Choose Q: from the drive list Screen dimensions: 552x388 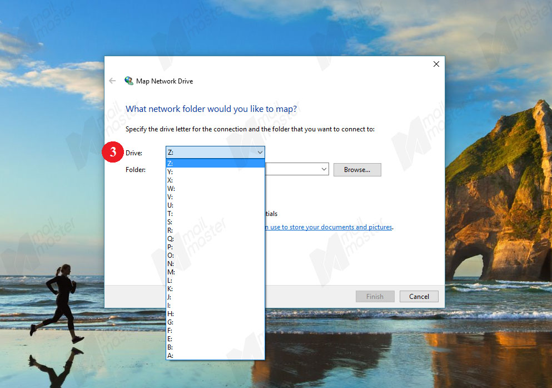[215, 239]
